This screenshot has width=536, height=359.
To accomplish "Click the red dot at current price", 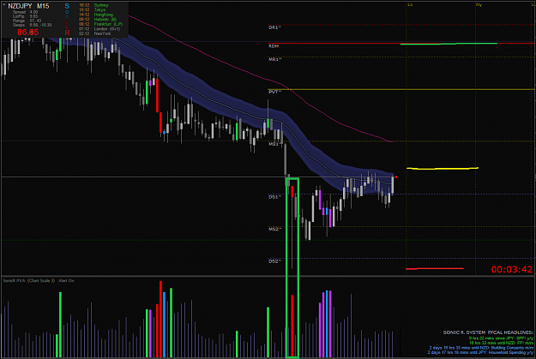I will click(396, 177).
